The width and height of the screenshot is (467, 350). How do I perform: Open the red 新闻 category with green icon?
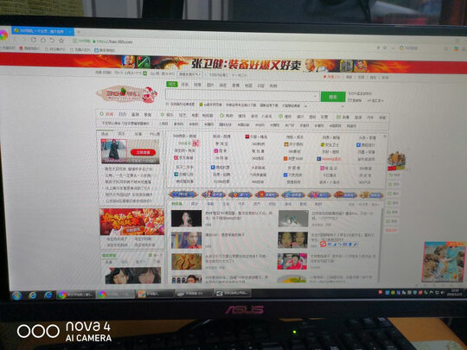[x=107, y=114]
